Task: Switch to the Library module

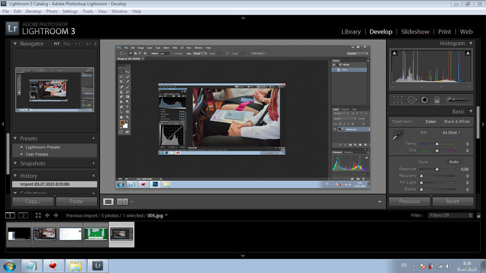Action: (351, 32)
